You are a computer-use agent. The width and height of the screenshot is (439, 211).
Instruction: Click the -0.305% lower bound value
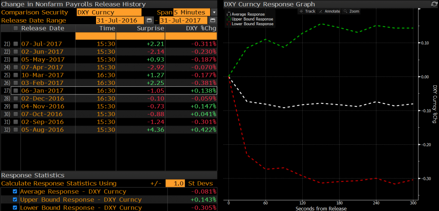[204, 208]
